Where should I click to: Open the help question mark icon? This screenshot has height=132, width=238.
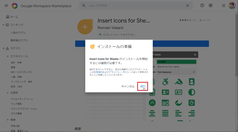click(x=202, y=5)
